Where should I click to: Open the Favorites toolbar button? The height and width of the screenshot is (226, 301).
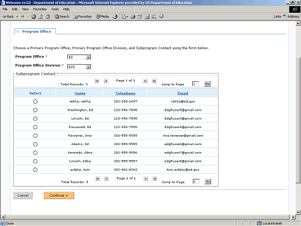pyautogui.click(x=82, y=16)
